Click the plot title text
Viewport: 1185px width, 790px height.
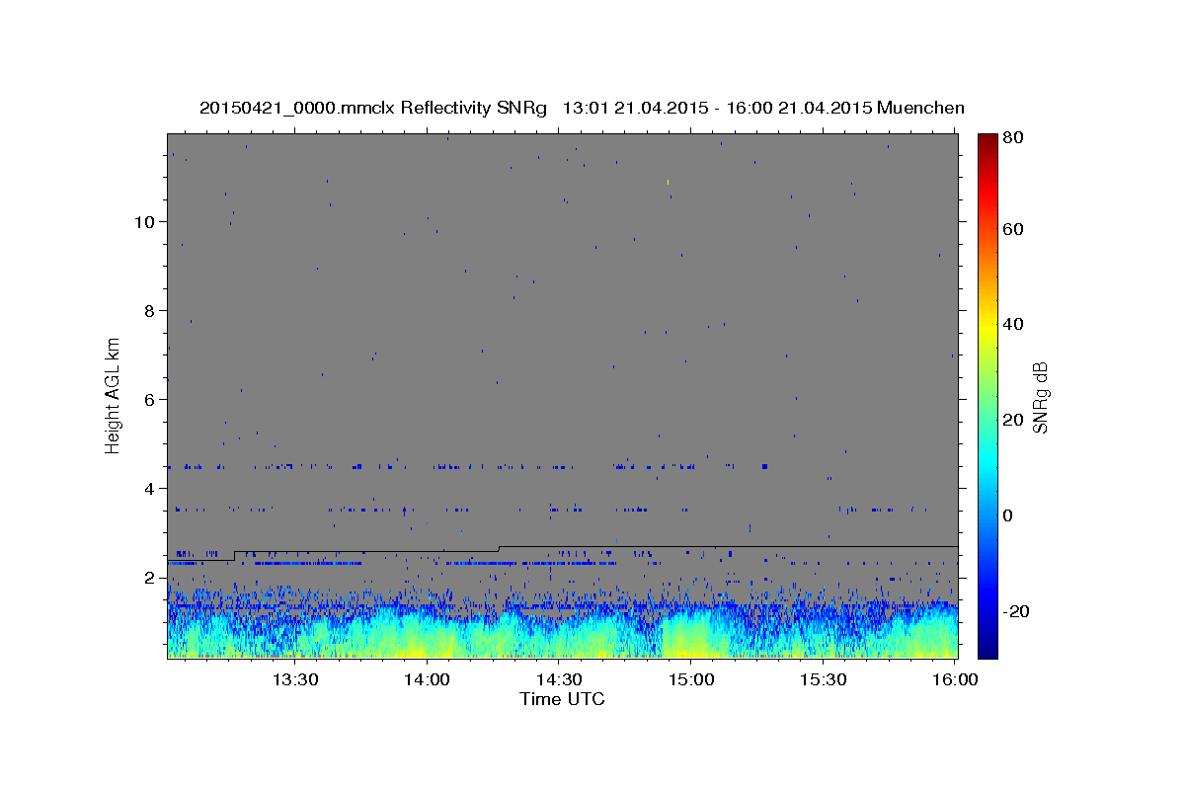582,109
